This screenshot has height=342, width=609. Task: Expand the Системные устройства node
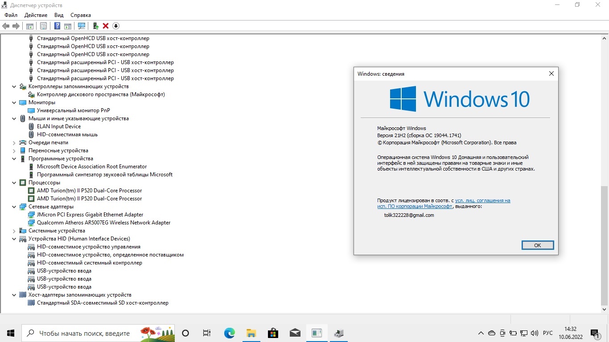tap(14, 231)
